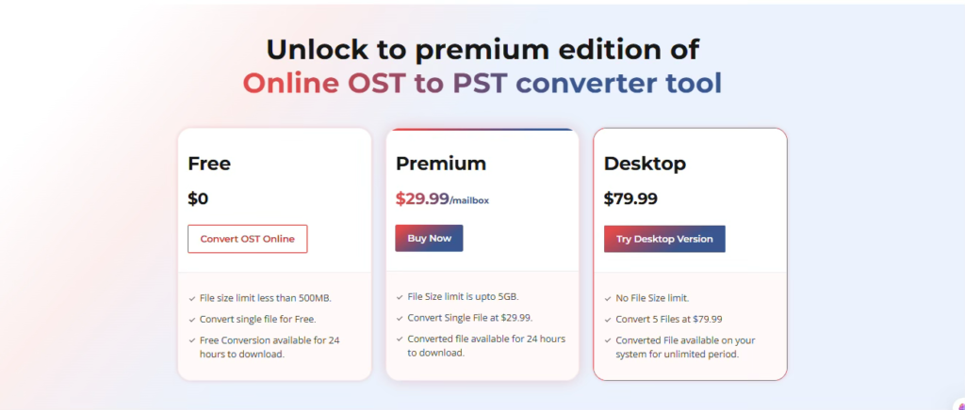Click checkmark next to 'No File Size limit'
Viewport: 965px width, 410px height.
tap(608, 298)
